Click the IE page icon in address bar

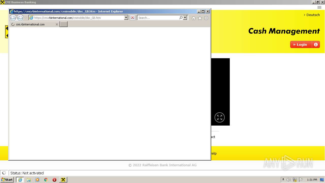coord(31,18)
